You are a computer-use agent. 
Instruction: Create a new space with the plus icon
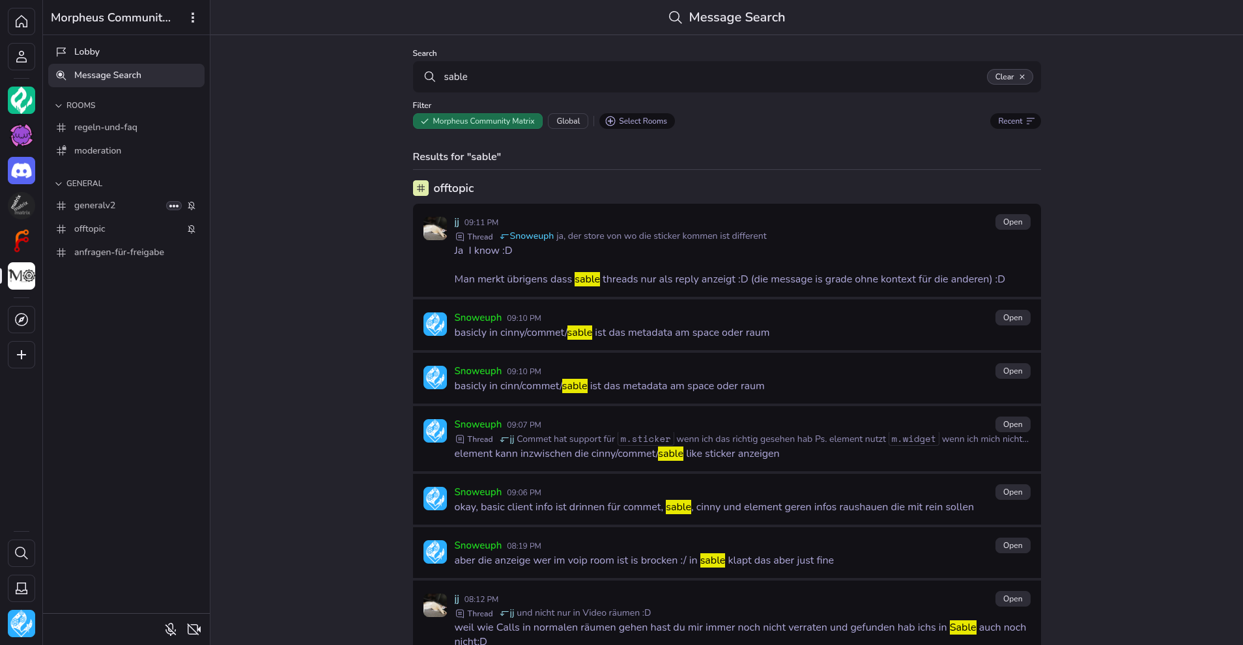(21, 355)
